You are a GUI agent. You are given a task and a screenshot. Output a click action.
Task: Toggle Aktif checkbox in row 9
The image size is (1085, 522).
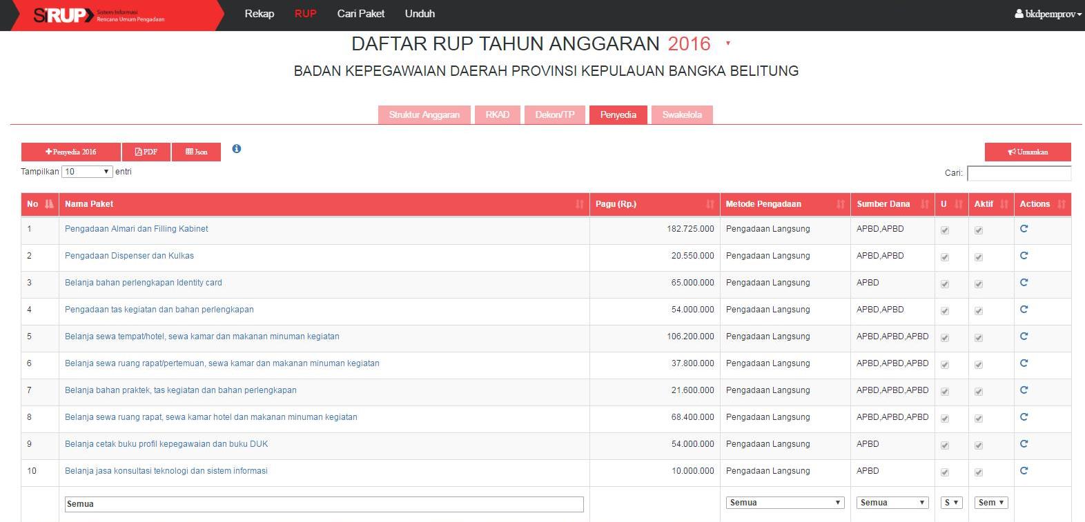point(978,445)
